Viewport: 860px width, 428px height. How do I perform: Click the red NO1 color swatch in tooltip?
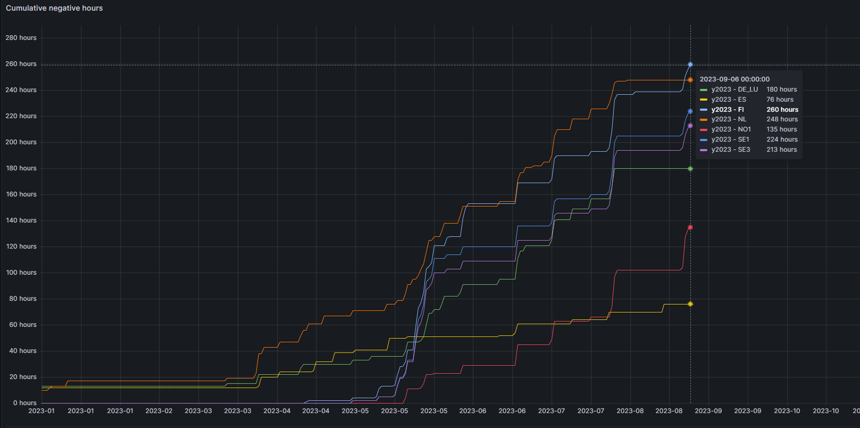704,130
